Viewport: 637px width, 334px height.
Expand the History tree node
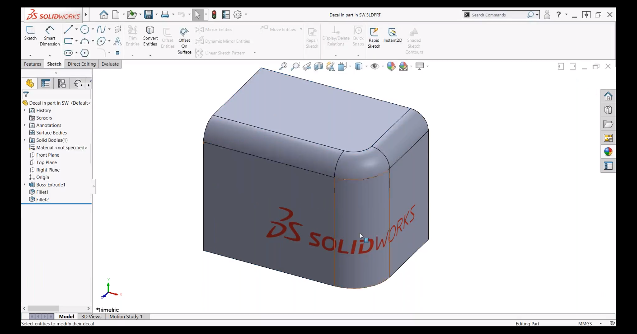click(25, 110)
